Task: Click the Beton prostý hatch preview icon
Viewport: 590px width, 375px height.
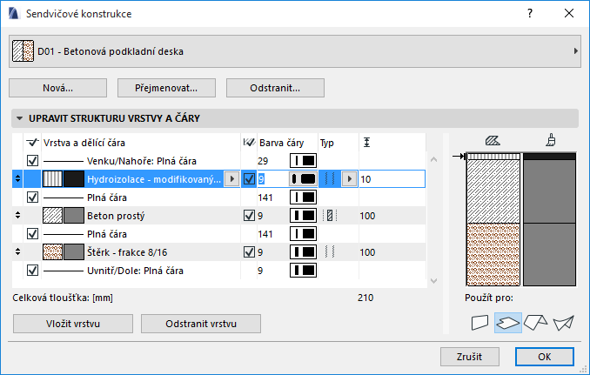Action: (x=53, y=216)
